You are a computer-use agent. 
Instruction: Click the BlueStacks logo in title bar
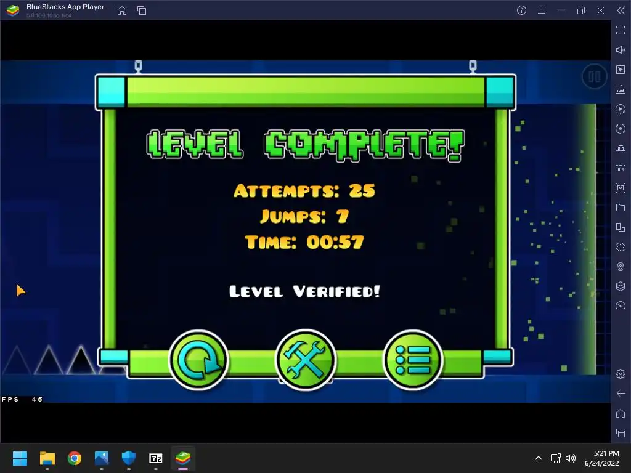click(x=13, y=10)
